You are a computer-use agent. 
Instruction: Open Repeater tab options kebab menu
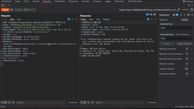pos(192,5)
